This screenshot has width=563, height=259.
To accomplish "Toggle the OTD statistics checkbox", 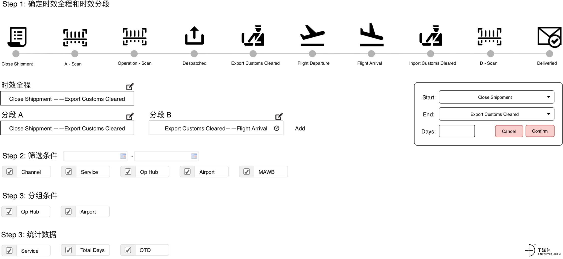I will (128, 250).
